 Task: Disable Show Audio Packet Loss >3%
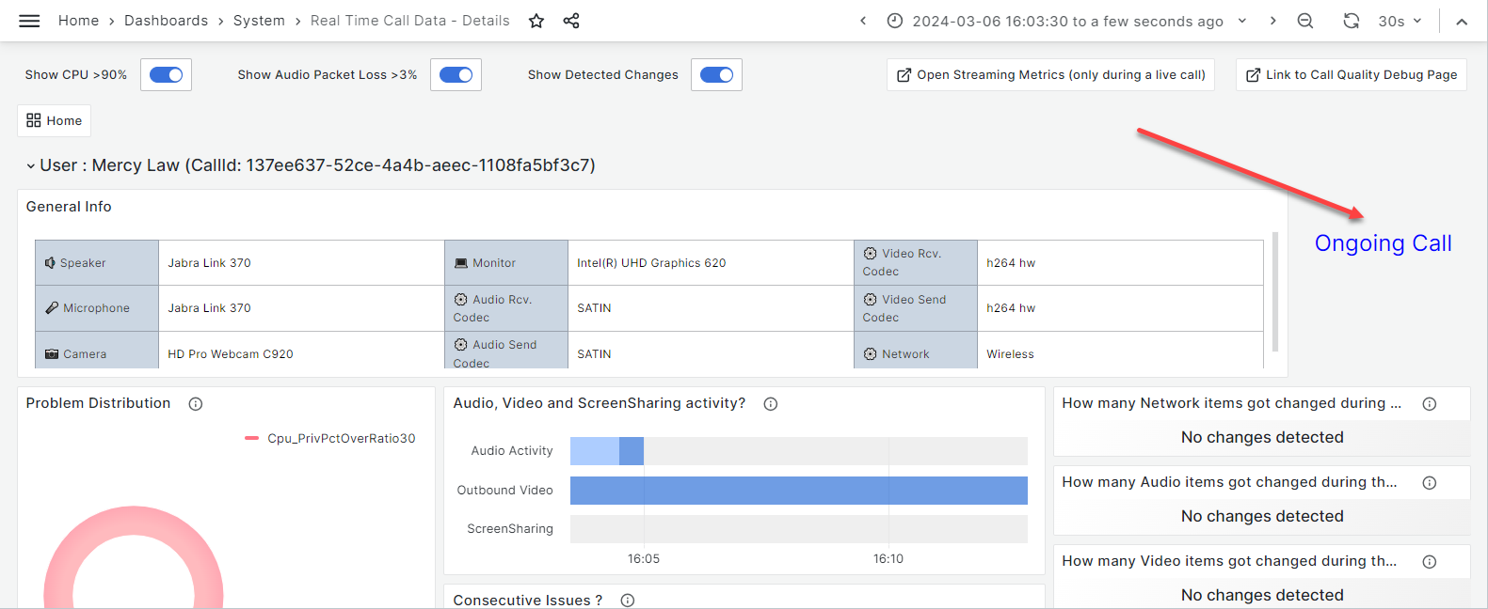[x=456, y=75]
